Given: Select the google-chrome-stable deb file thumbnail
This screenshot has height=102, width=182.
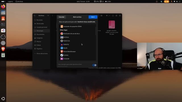Looking at the screenshot, I should point(112,25).
